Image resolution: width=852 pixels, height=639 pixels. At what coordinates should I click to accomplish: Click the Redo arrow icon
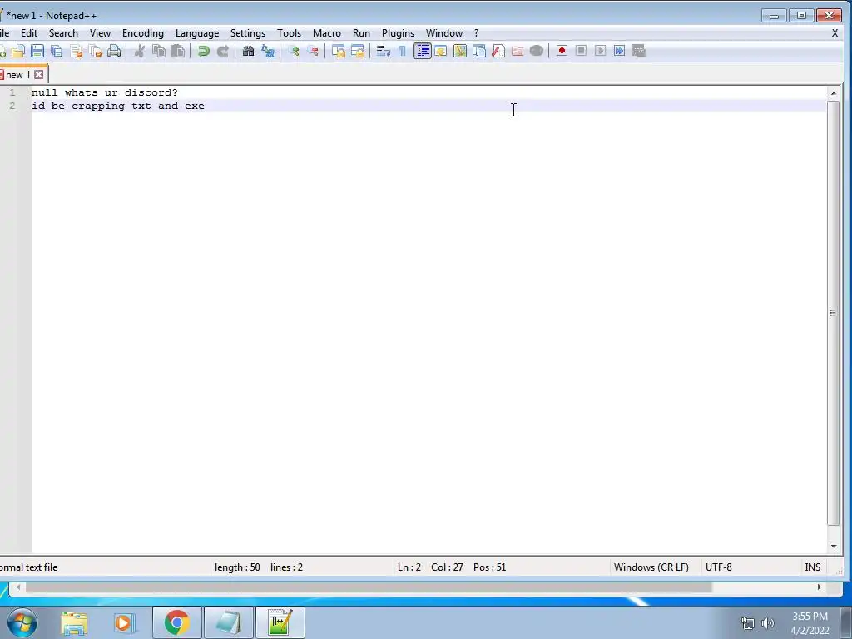(x=223, y=51)
